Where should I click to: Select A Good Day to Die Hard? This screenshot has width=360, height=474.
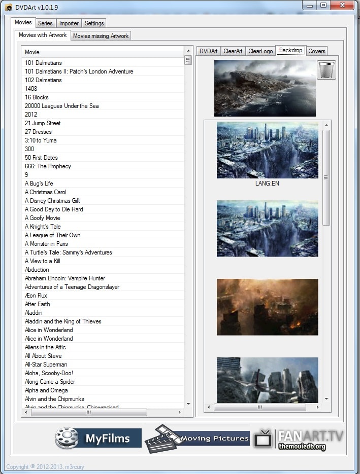point(54,209)
